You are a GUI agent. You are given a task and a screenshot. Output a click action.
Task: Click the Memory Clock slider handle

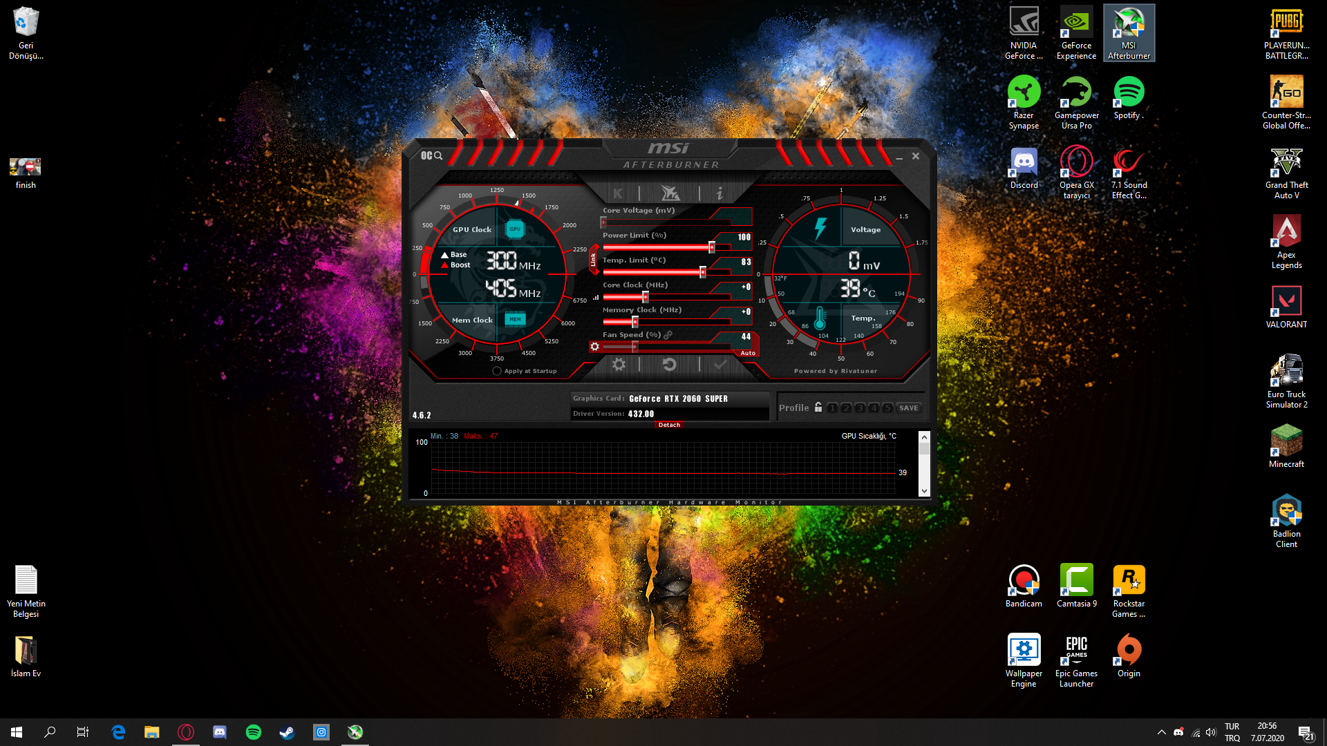635,322
